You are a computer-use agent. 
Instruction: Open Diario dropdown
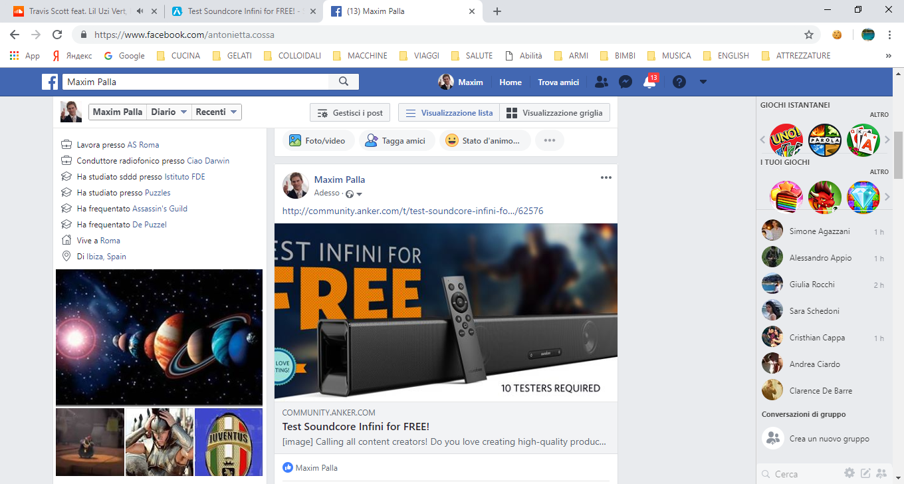[x=169, y=112]
